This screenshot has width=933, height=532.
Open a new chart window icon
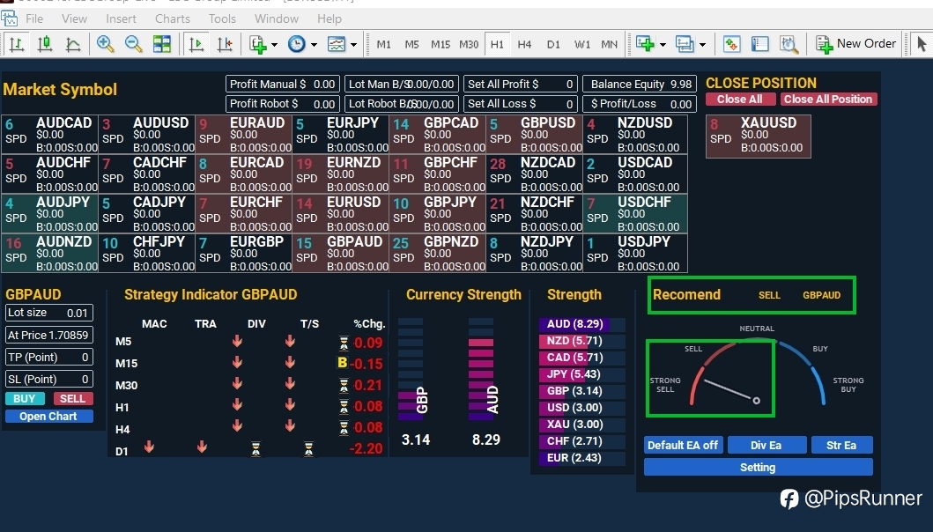click(645, 44)
